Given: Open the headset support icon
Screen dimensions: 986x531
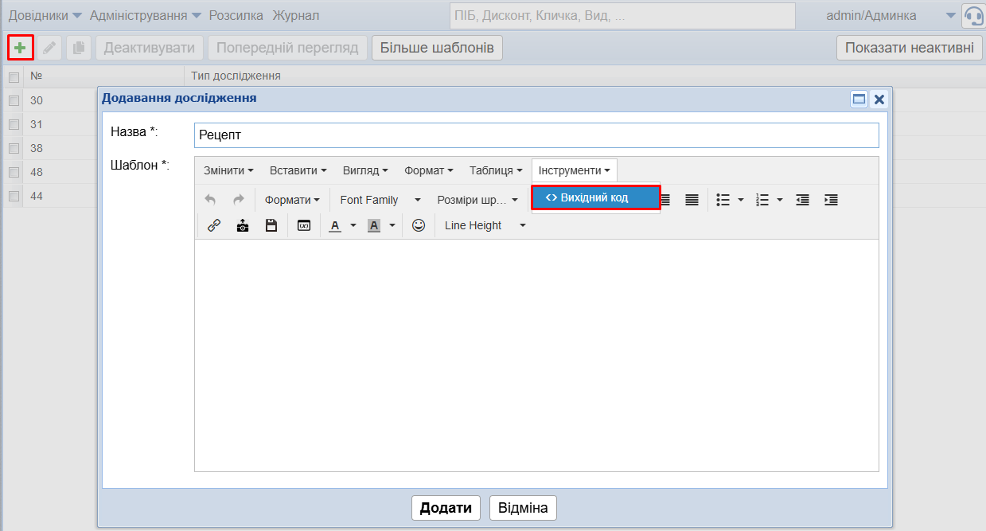Looking at the screenshot, I should pos(973,16).
